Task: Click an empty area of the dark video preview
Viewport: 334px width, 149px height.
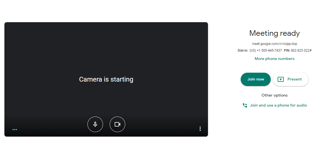Action: pyautogui.click(x=56, y=50)
